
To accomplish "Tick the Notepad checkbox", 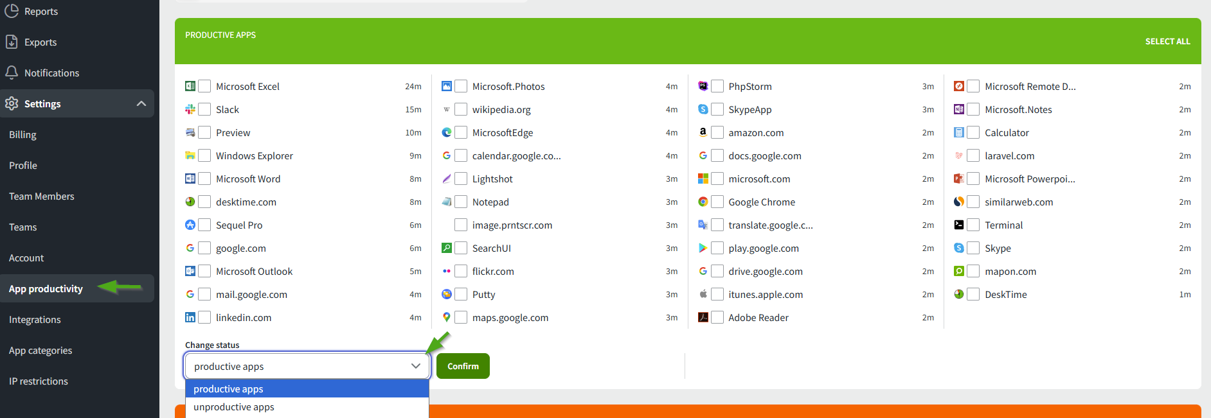I will [461, 202].
